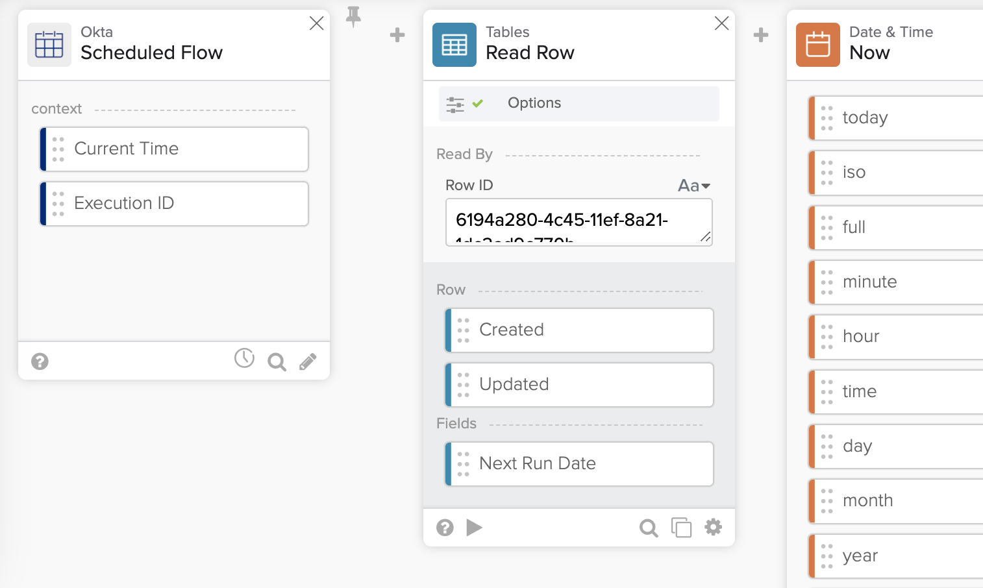This screenshot has height=588, width=983.
Task: Run the Read Row card with the play button
Action: point(475,528)
